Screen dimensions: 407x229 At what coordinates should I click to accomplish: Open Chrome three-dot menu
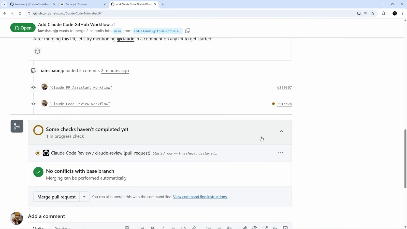point(402,13)
